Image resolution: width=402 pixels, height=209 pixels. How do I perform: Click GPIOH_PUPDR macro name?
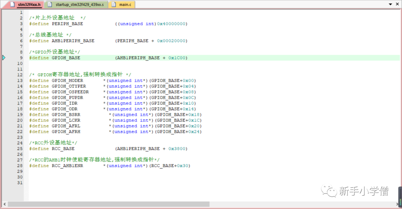click(67, 97)
